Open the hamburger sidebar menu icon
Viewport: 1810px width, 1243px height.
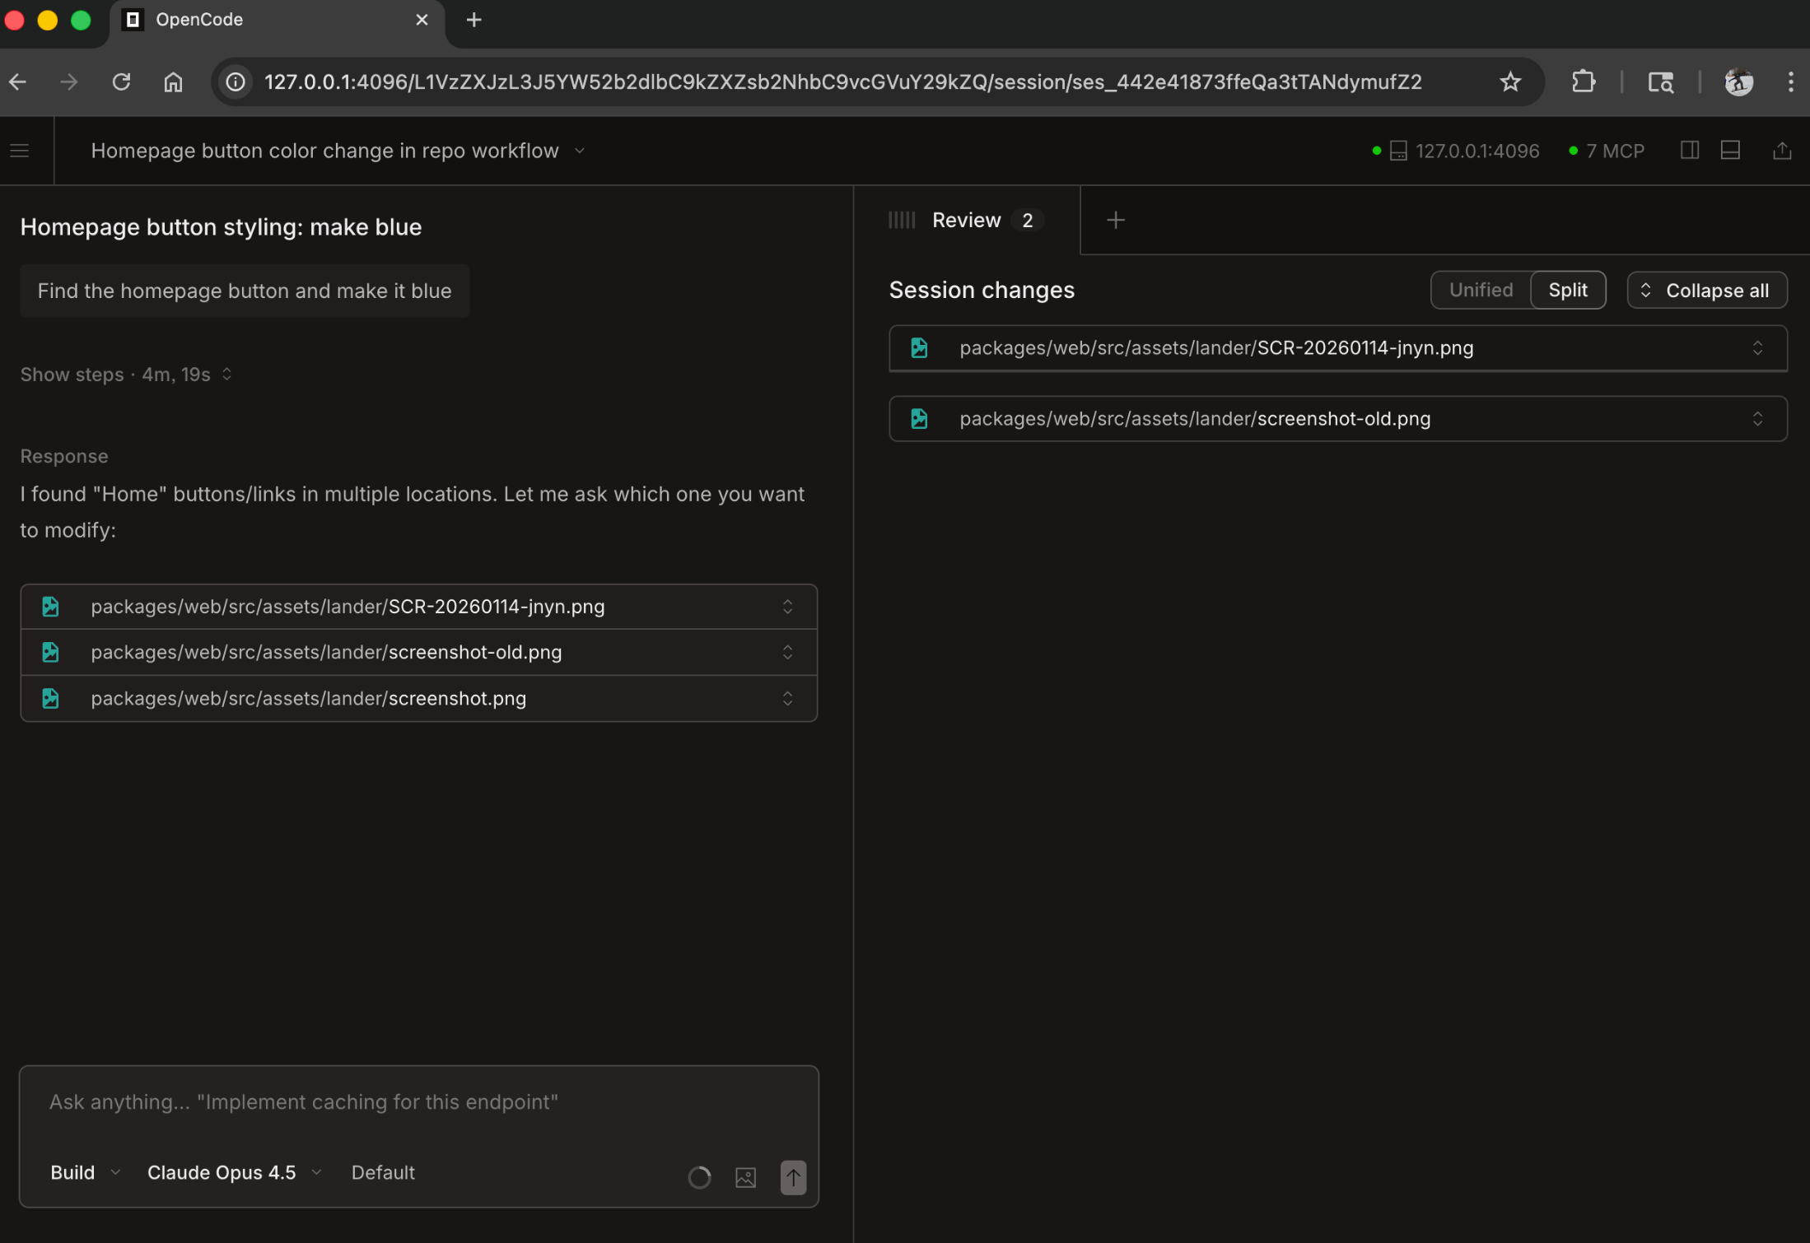click(20, 151)
